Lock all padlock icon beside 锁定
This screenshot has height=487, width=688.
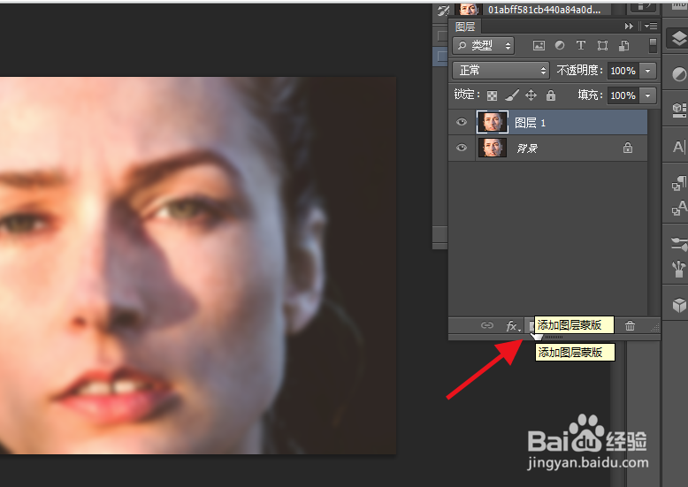click(551, 95)
